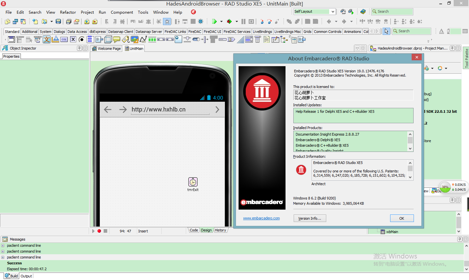The width and height of the screenshot is (469, 280).
Task: Click OK in the About dialog
Action: point(402,218)
